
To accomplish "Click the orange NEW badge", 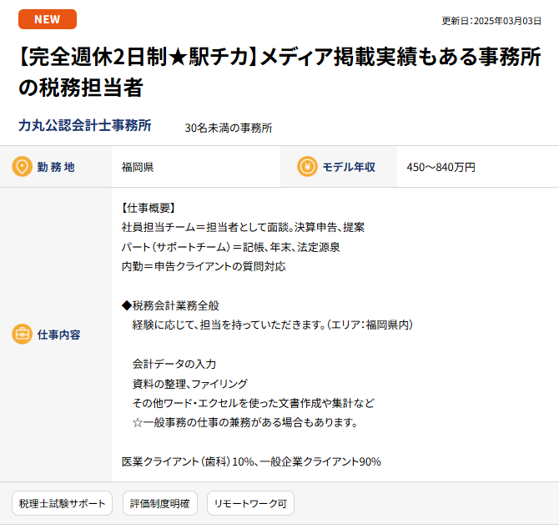I will coord(47,19).
